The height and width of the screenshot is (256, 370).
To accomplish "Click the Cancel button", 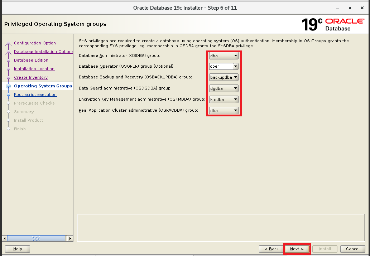I will point(353,249).
